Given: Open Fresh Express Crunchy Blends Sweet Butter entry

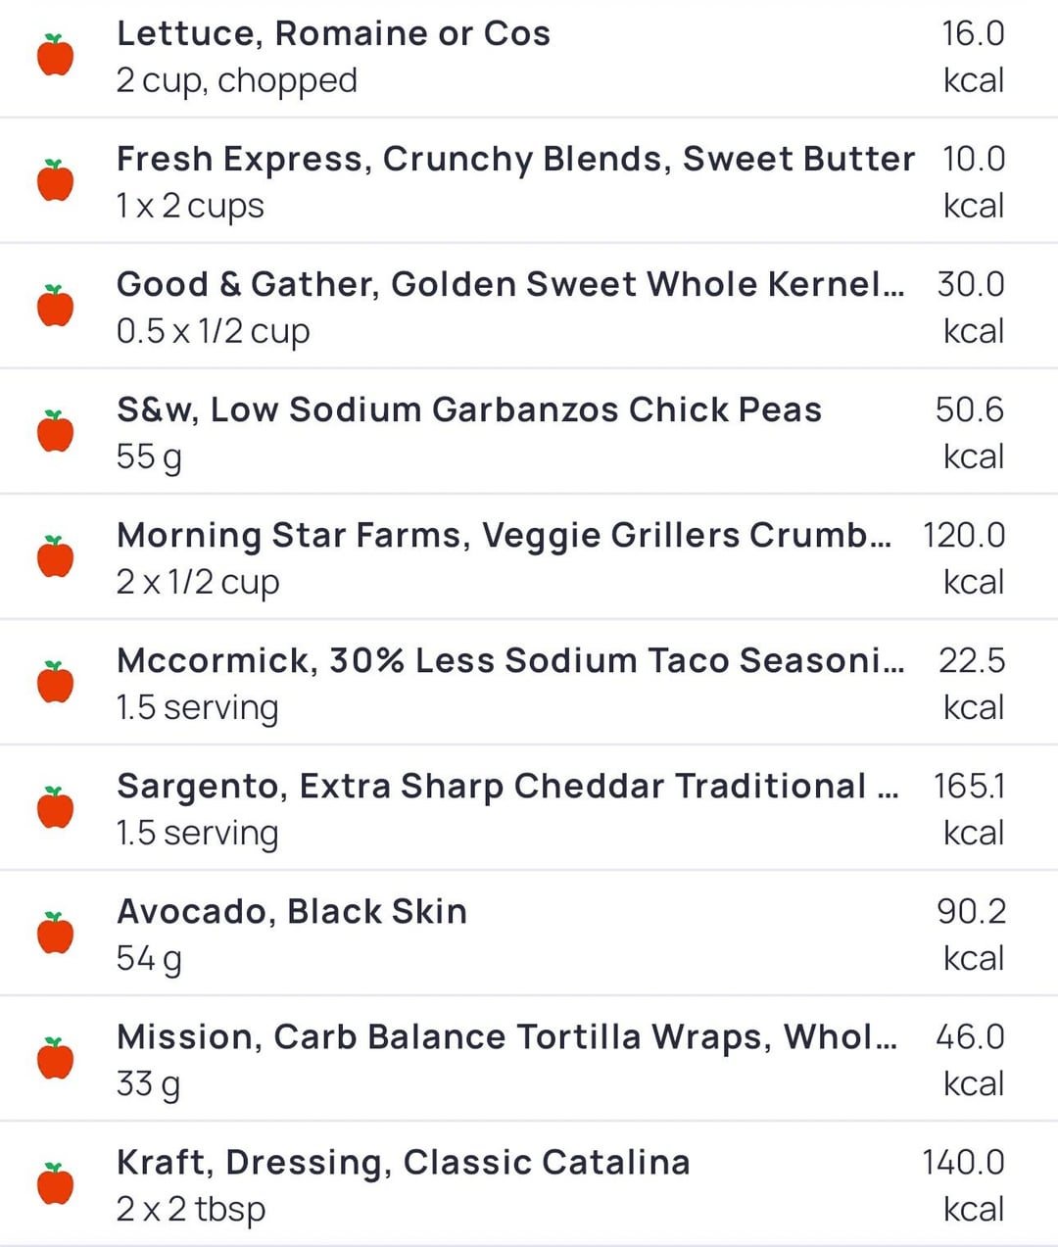Looking at the screenshot, I should pos(529,181).
